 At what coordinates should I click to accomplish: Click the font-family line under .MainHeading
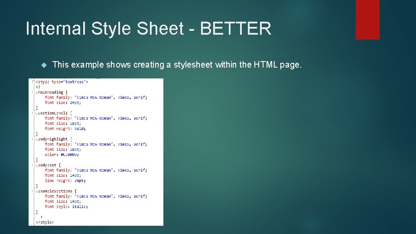tap(96, 97)
